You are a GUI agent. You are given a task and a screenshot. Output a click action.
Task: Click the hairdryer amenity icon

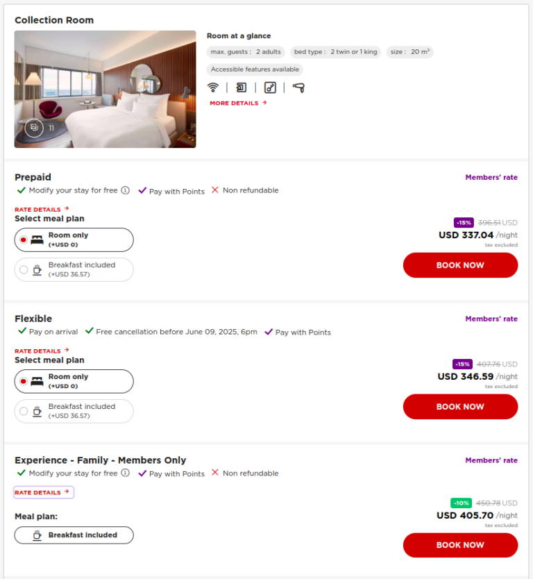[298, 87]
